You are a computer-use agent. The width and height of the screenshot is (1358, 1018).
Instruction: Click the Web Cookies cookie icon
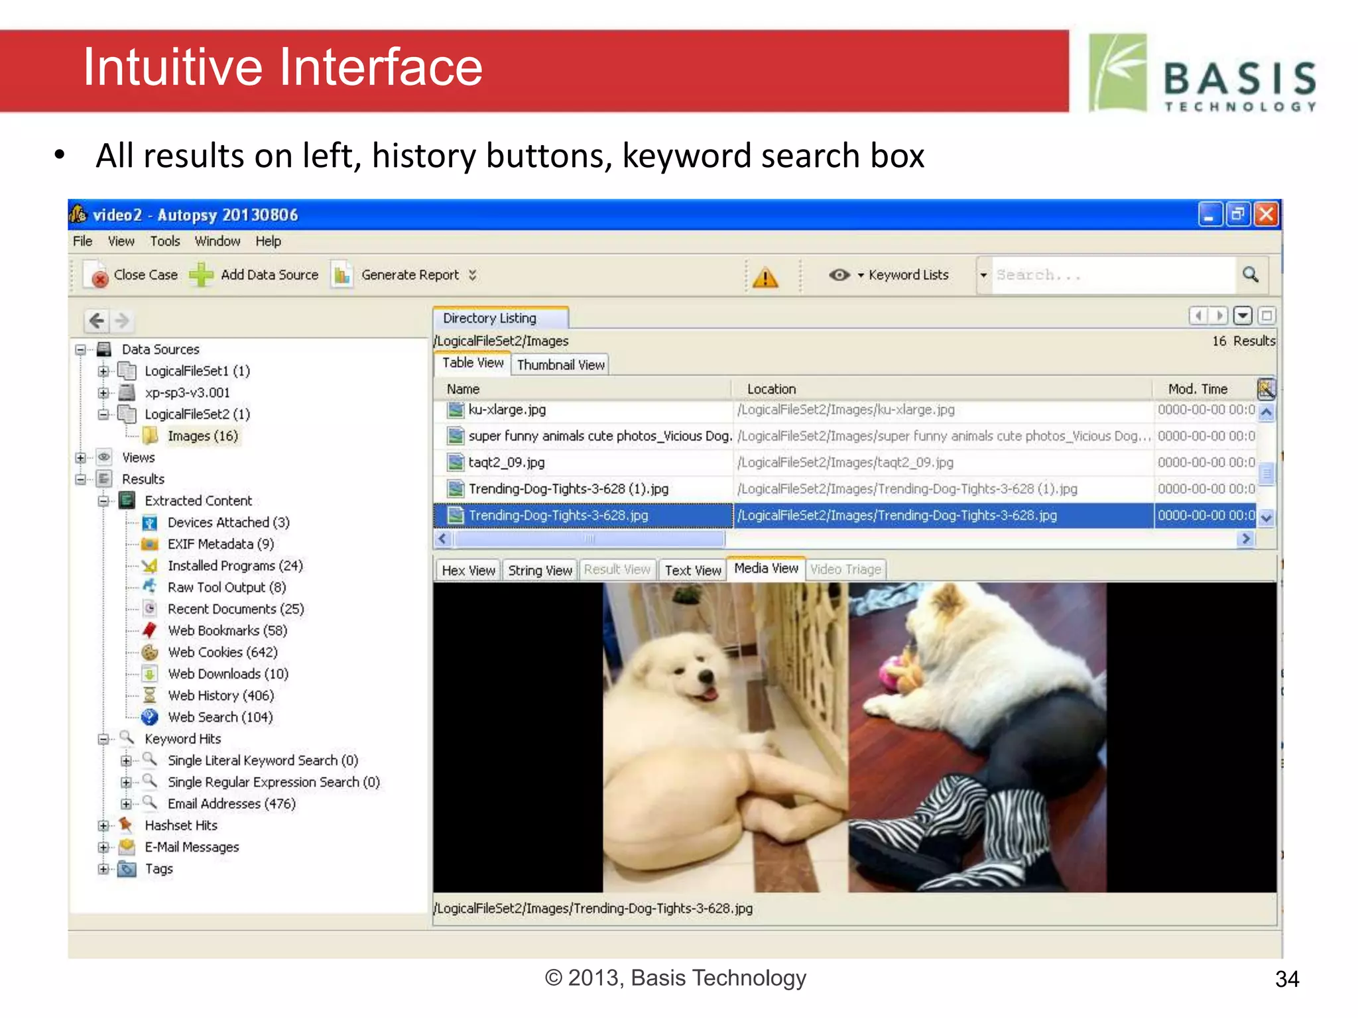[150, 652]
